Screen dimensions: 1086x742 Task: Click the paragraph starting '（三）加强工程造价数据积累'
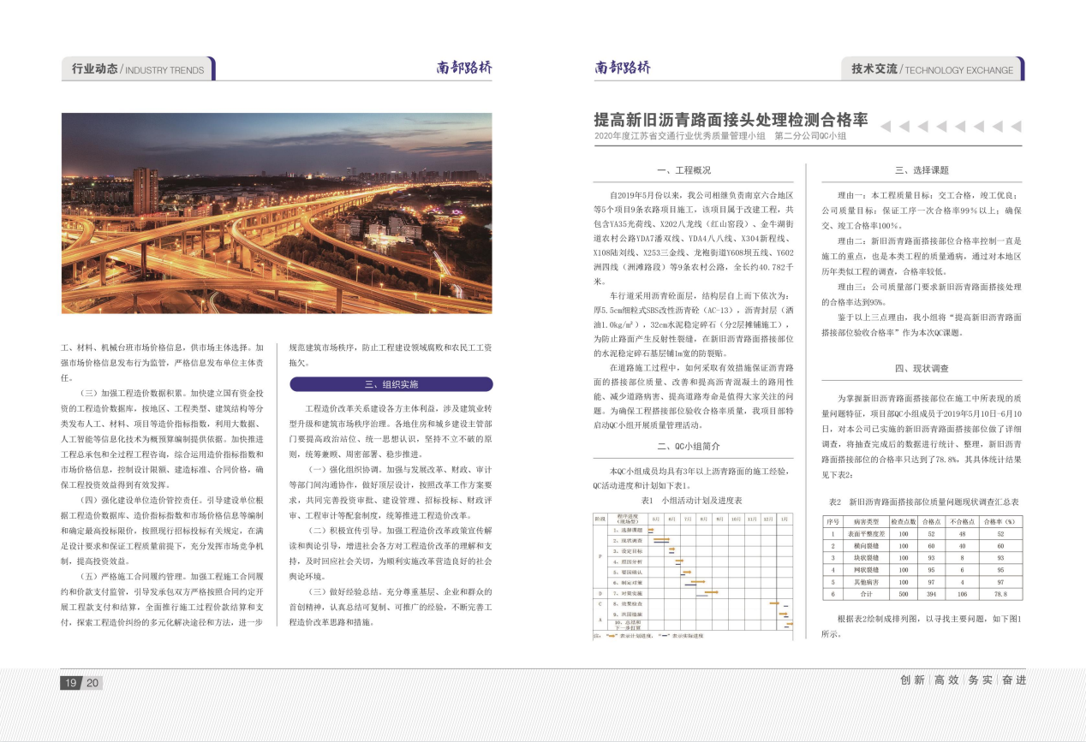(x=162, y=438)
